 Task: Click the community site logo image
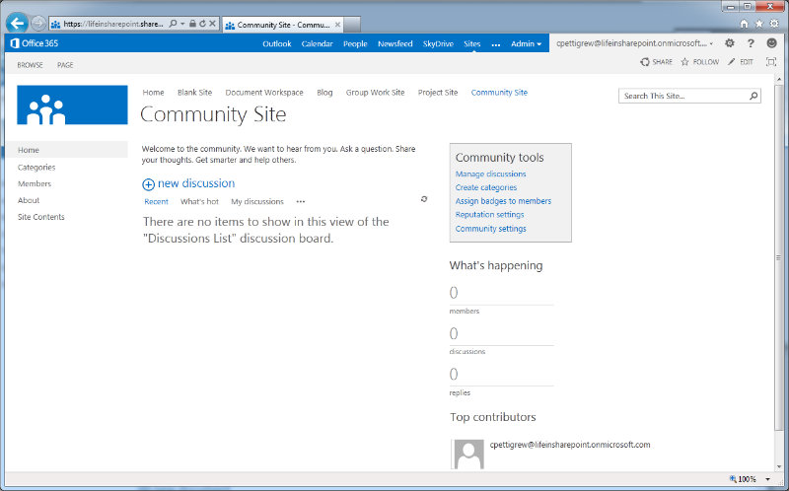tap(72, 105)
